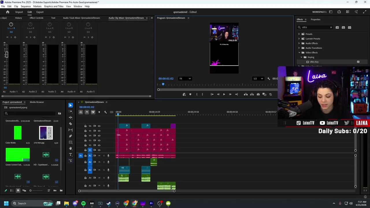Viewport: 370px width, 208px height.
Task: Solo audio track A4
Action: [104, 178]
